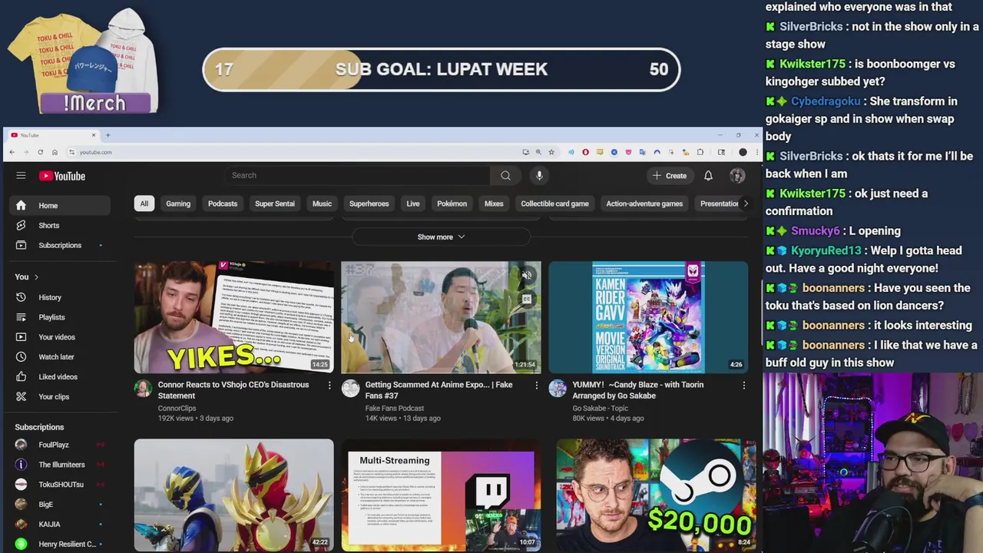Open the BigE subscription
The width and height of the screenshot is (983, 553).
pos(59,505)
